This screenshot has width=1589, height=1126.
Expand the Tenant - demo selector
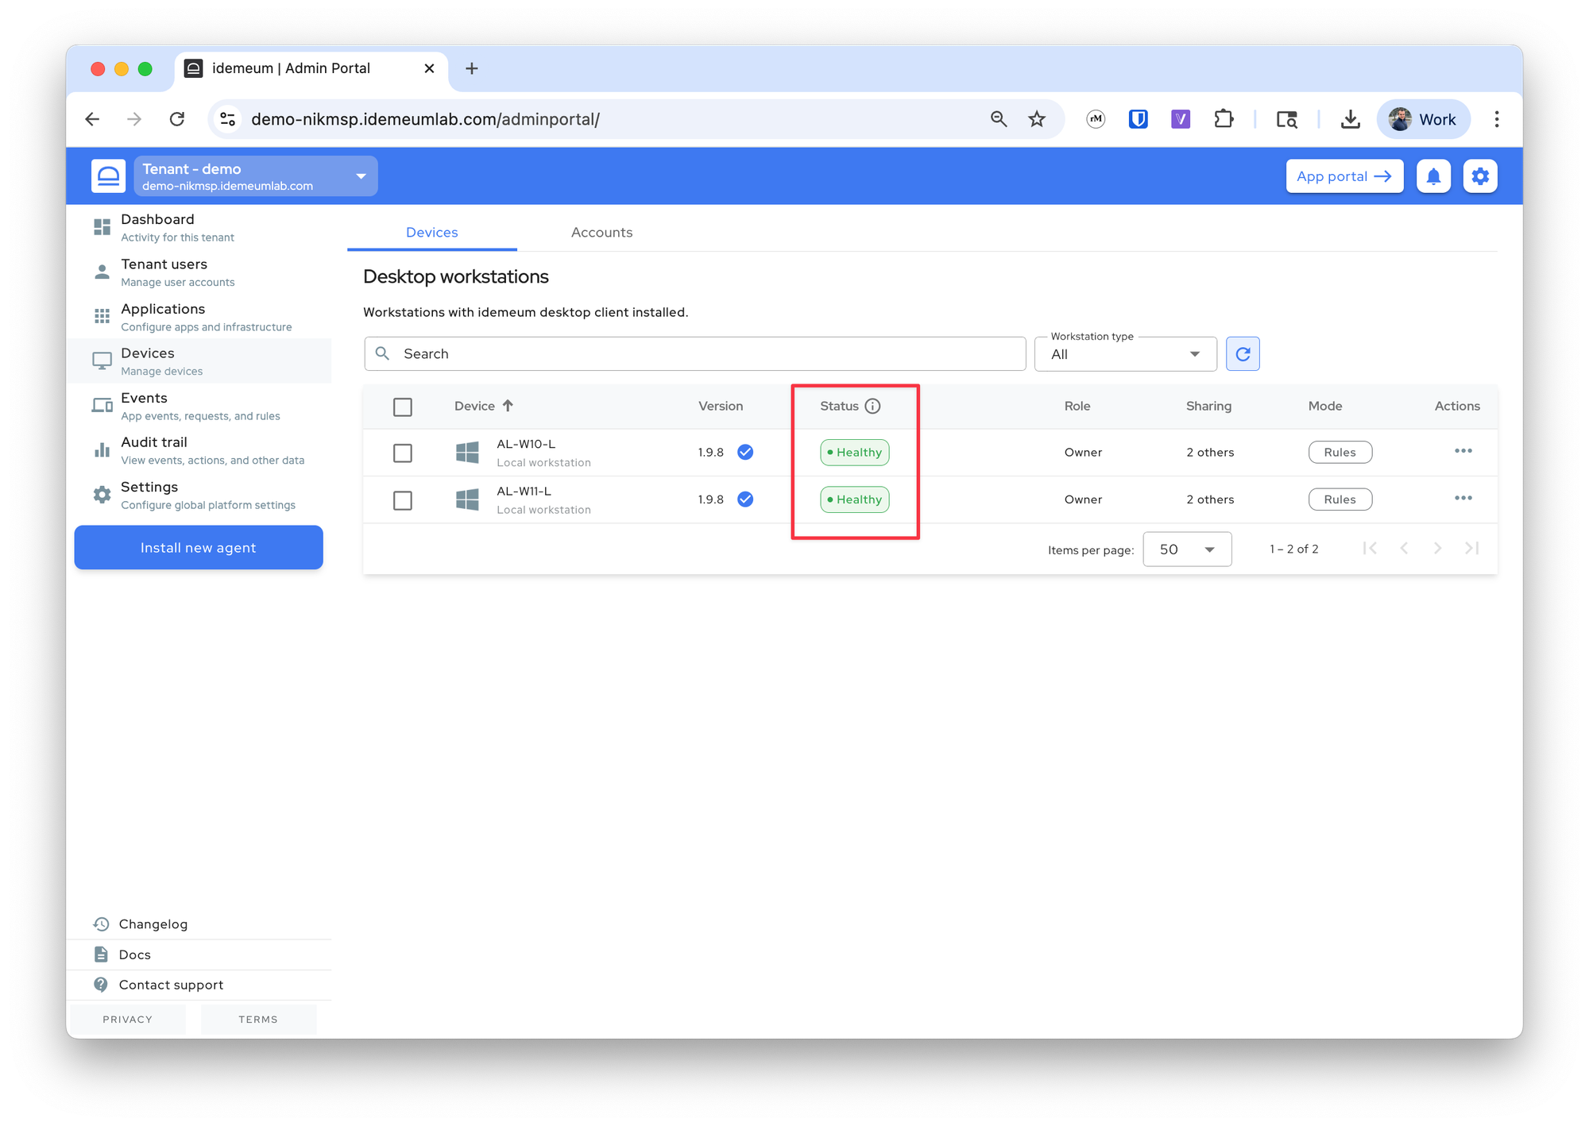tap(256, 176)
